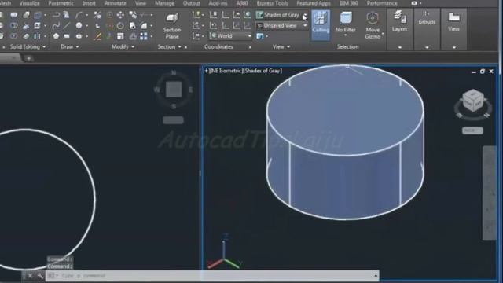
Task: Switch to the Featured Apps tab
Action: pyautogui.click(x=314, y=3)
